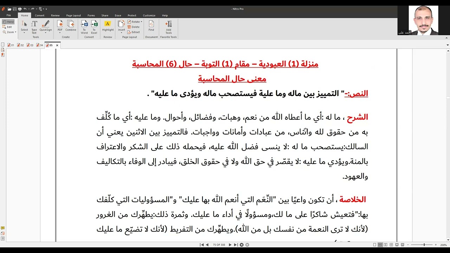450x253 pixels.
Task: Go to the previous page
Action: (x=207, y=245)
